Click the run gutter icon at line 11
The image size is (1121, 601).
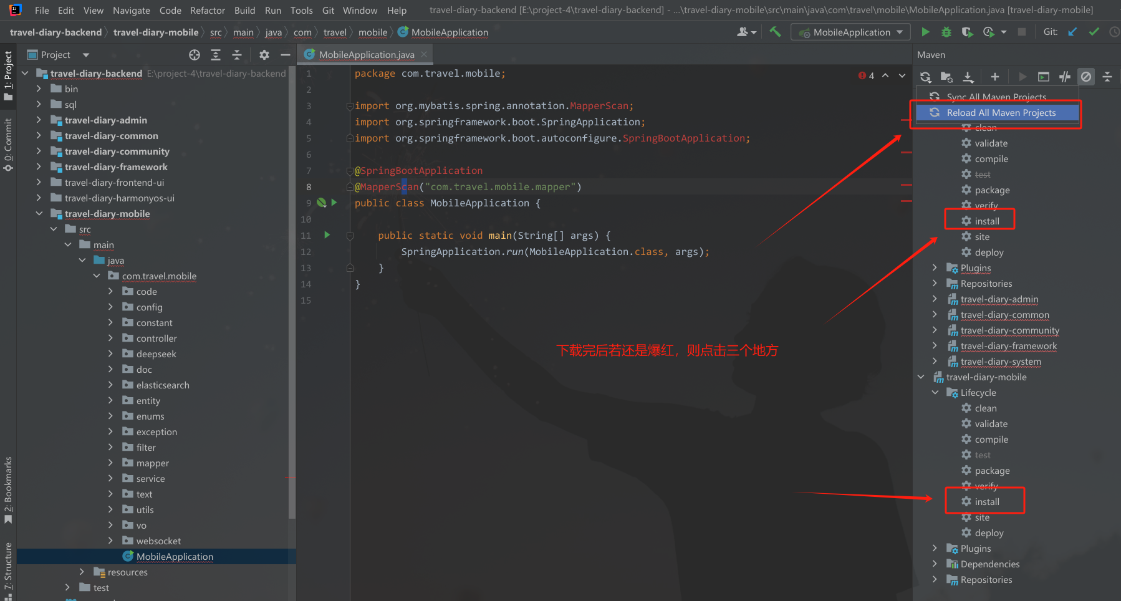[327, 235]
